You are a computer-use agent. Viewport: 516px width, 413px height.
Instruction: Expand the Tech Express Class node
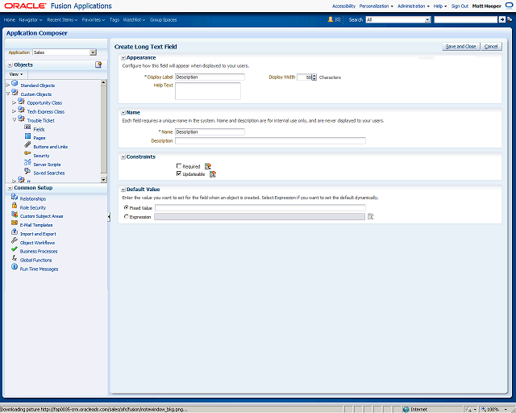tap(15, 111)
